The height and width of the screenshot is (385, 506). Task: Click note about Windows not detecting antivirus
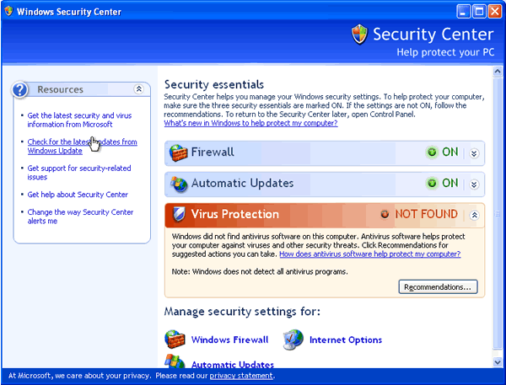[x=260, y=272]
